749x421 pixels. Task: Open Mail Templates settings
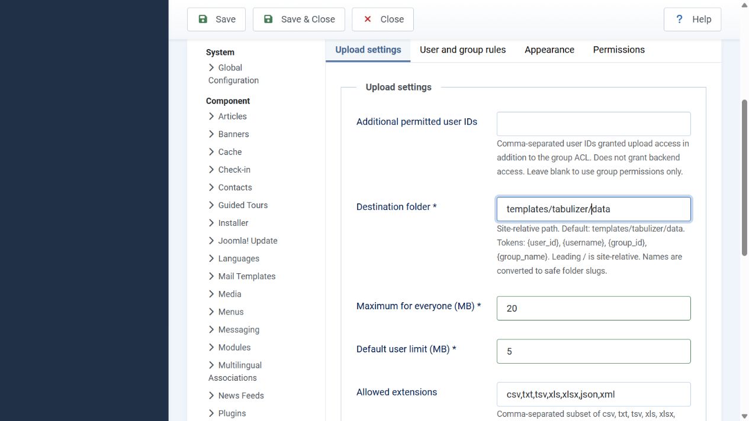242,276
